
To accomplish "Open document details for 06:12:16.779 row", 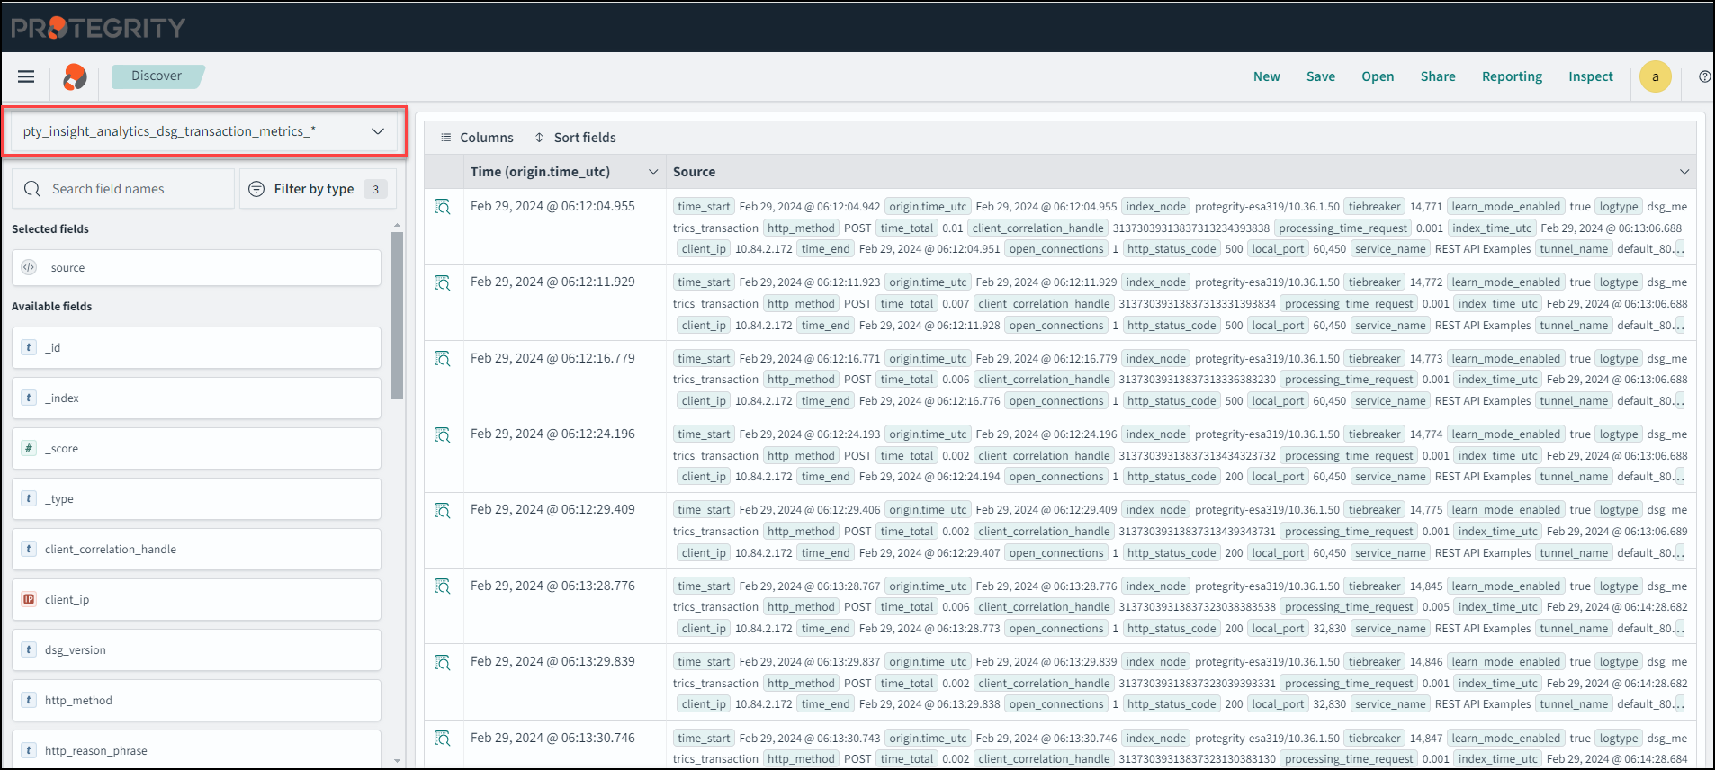I will click(442, 359).
